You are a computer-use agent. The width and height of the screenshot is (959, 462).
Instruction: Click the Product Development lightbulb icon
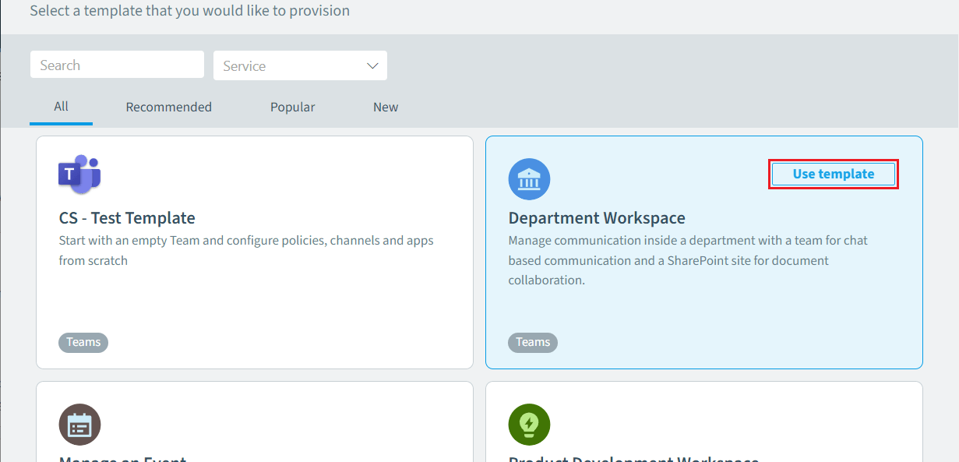click(x=530, y=425)
